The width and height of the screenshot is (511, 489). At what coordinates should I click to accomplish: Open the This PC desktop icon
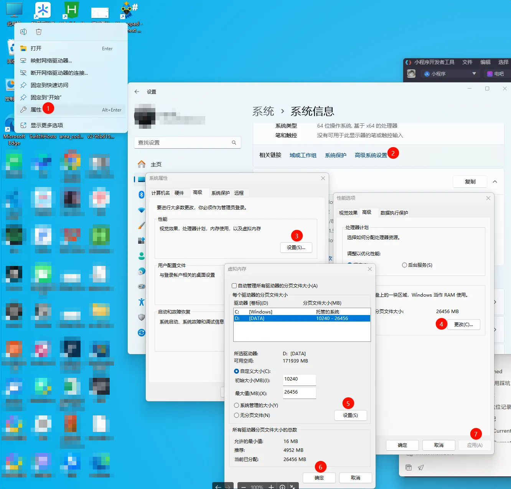click(x=14, y=13)
